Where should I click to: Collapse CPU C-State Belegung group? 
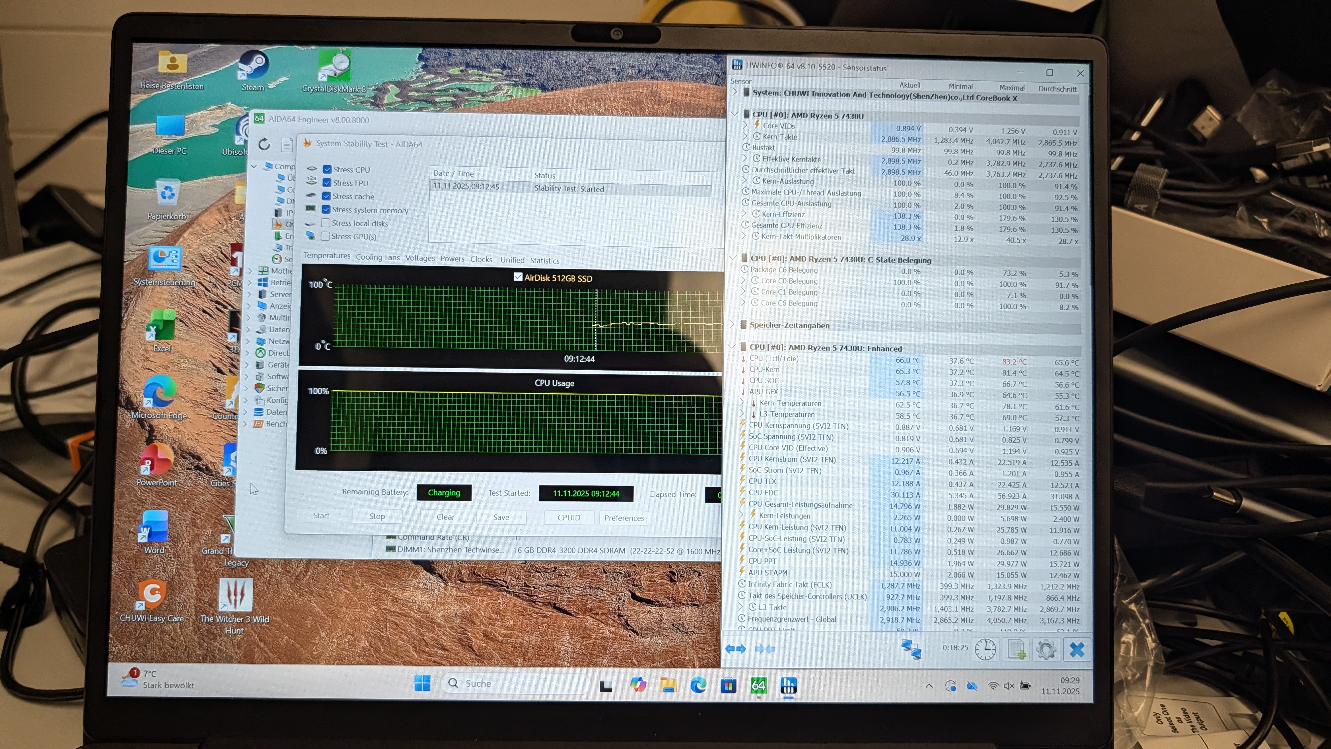coord(733,258)
